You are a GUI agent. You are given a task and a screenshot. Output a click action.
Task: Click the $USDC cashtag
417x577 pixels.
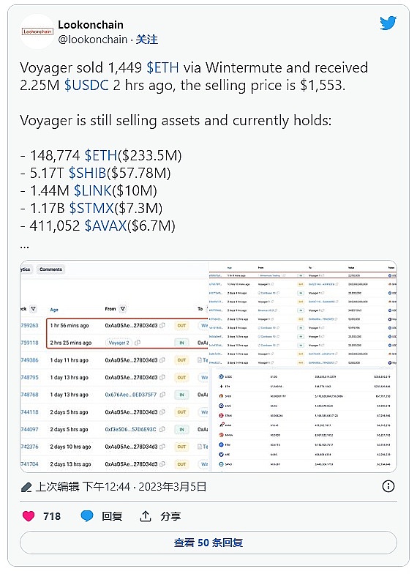click(87, 86)
